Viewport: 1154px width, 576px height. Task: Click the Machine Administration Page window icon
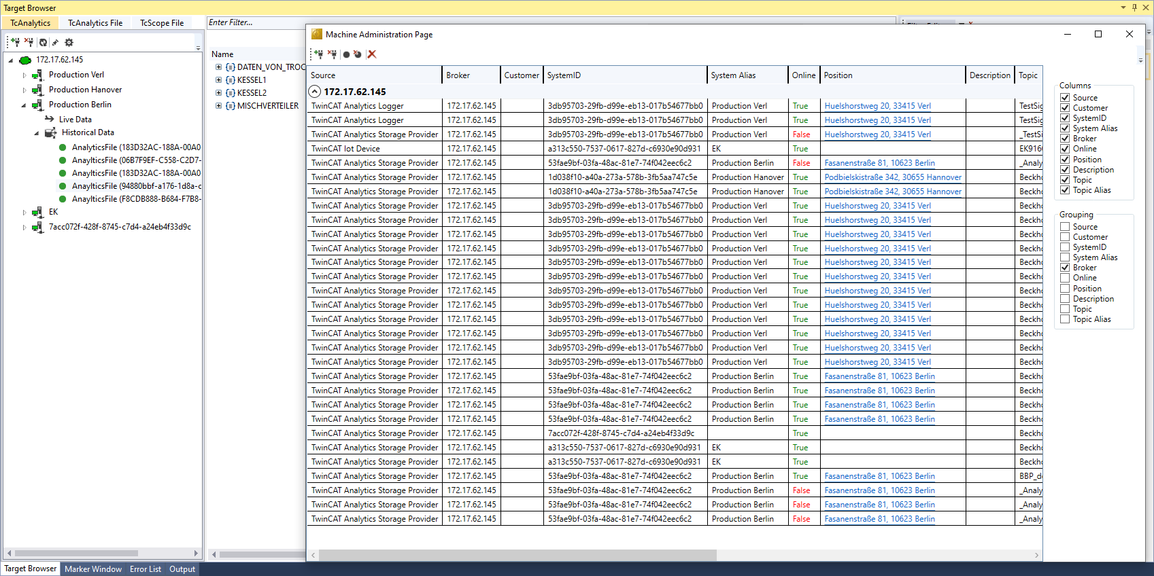click(x=317, y=34)
